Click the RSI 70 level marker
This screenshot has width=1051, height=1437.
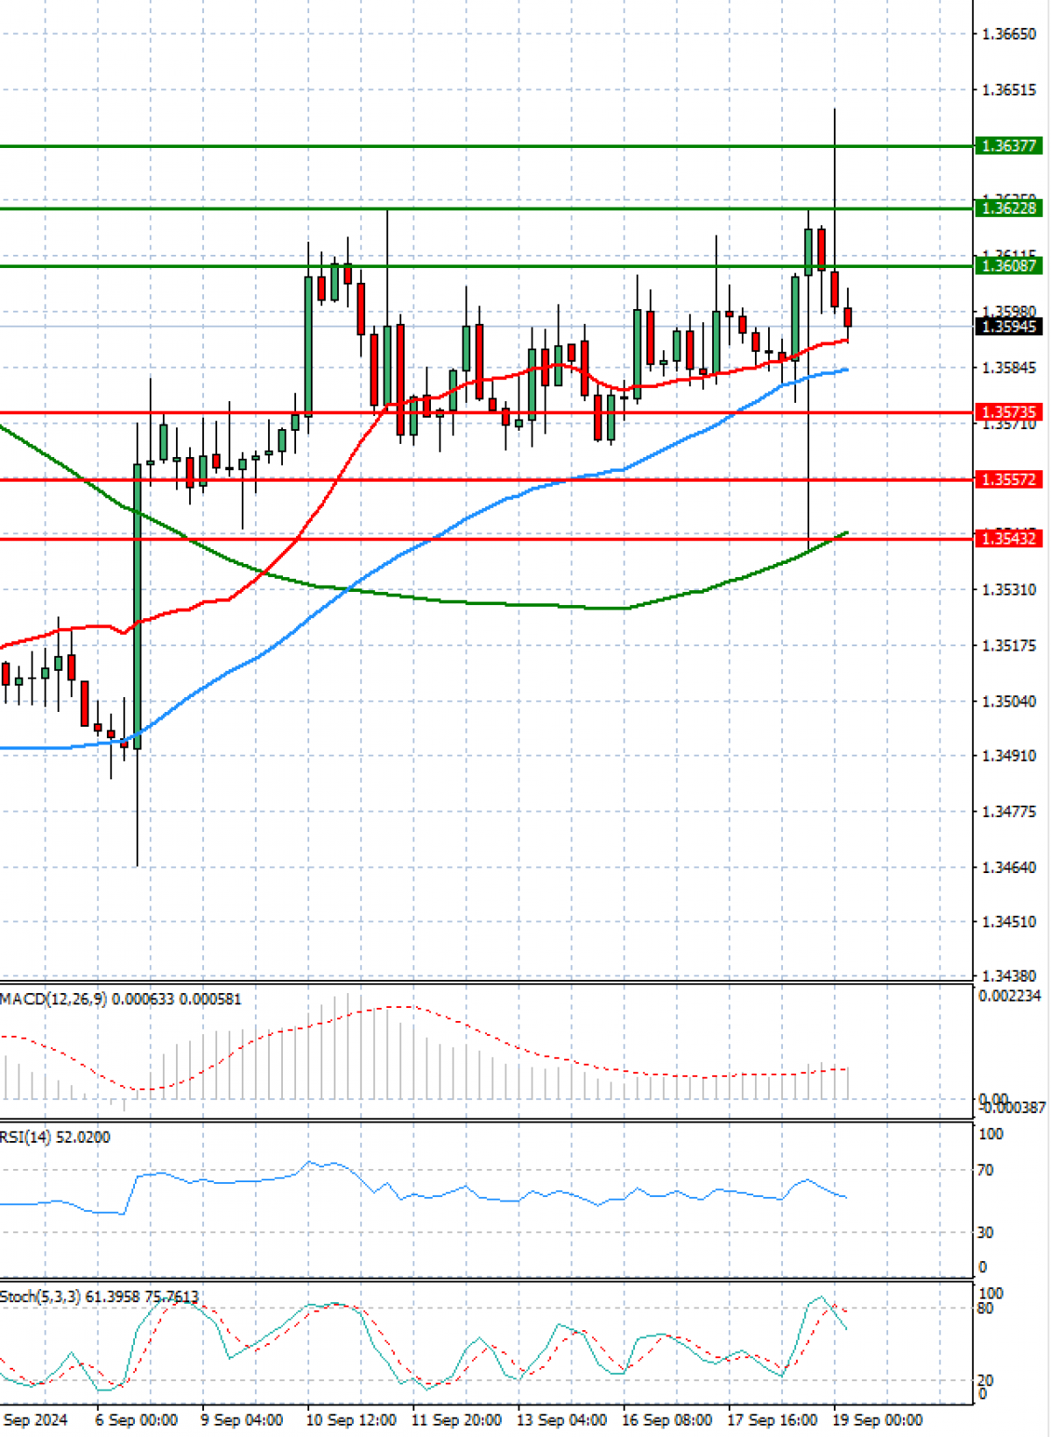(985, 1171)
